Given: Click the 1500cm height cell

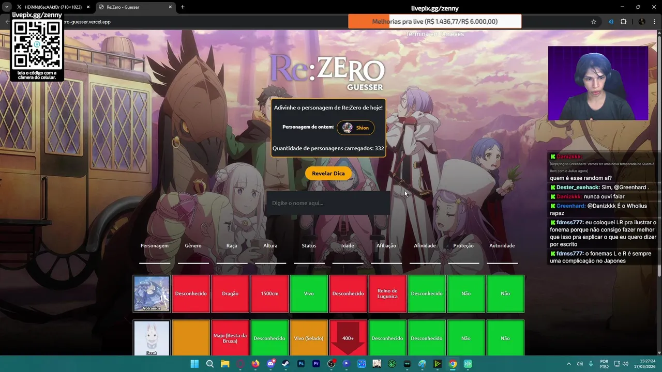Looking at the screenshot, I should [269, 293].
